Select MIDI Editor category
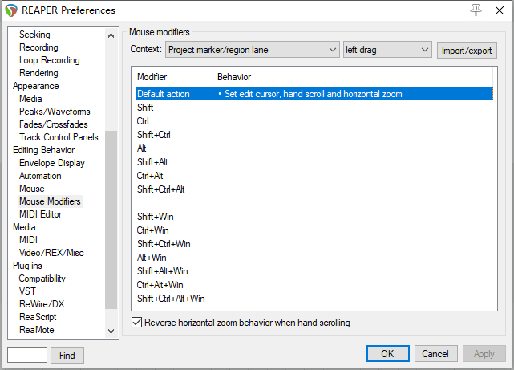514x370 pixels. click(x=41, y=214)
